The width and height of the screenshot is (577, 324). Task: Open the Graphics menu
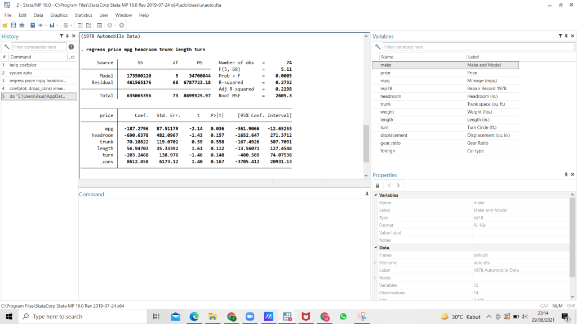[x=59, y=15]
